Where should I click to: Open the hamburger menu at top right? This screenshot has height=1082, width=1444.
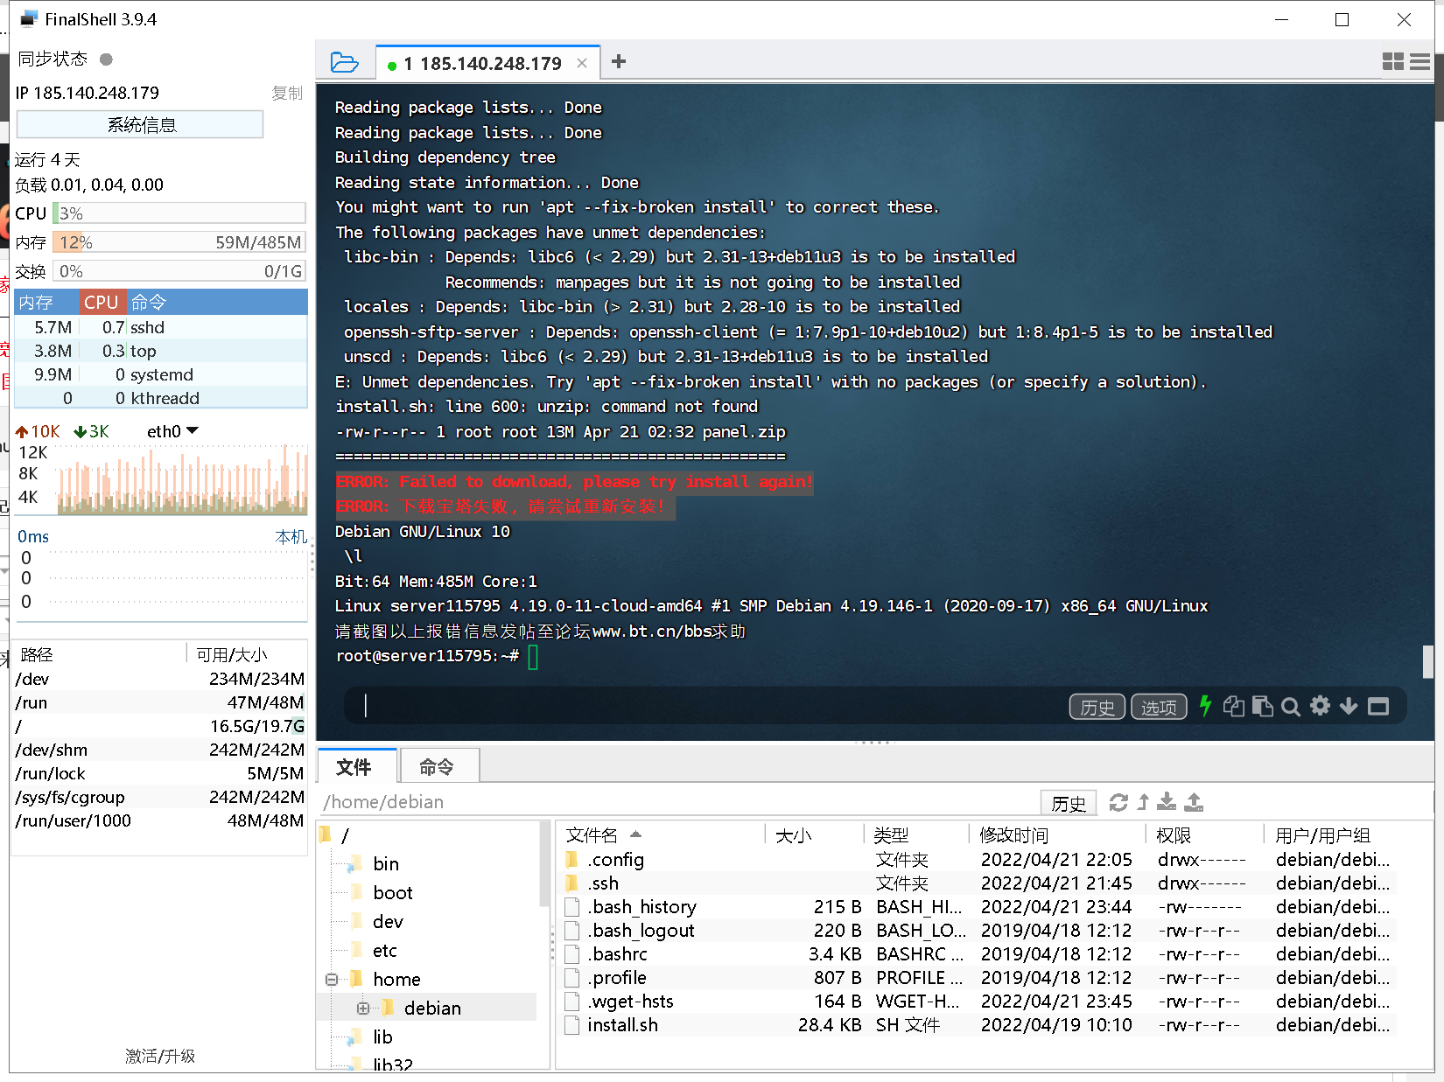tap(1420, 61)
